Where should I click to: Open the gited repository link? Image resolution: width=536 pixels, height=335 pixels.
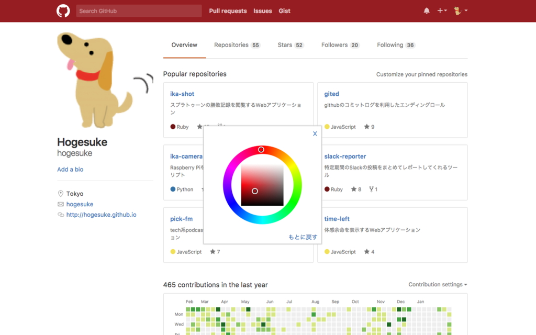click(x=331, y=94)
